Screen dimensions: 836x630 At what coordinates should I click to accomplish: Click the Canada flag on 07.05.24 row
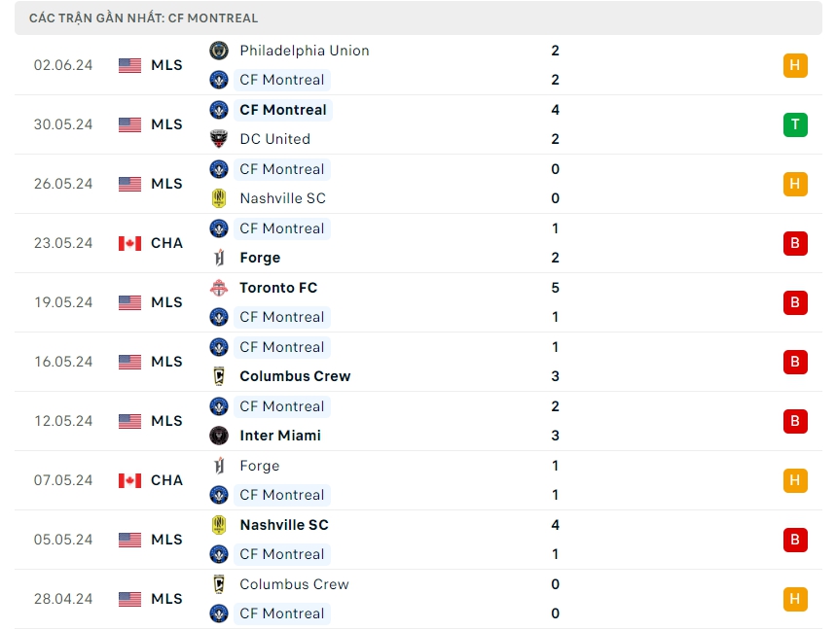tap(129, 480)
